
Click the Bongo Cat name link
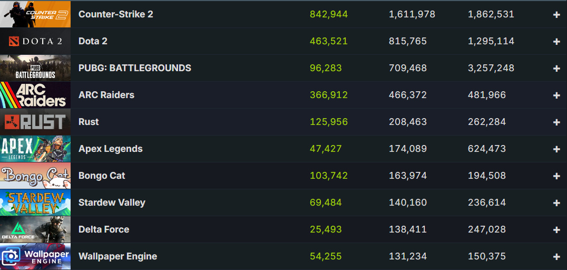102,176
